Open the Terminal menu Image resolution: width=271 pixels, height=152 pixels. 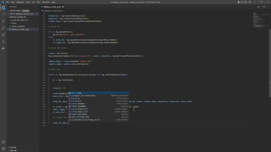46,2
